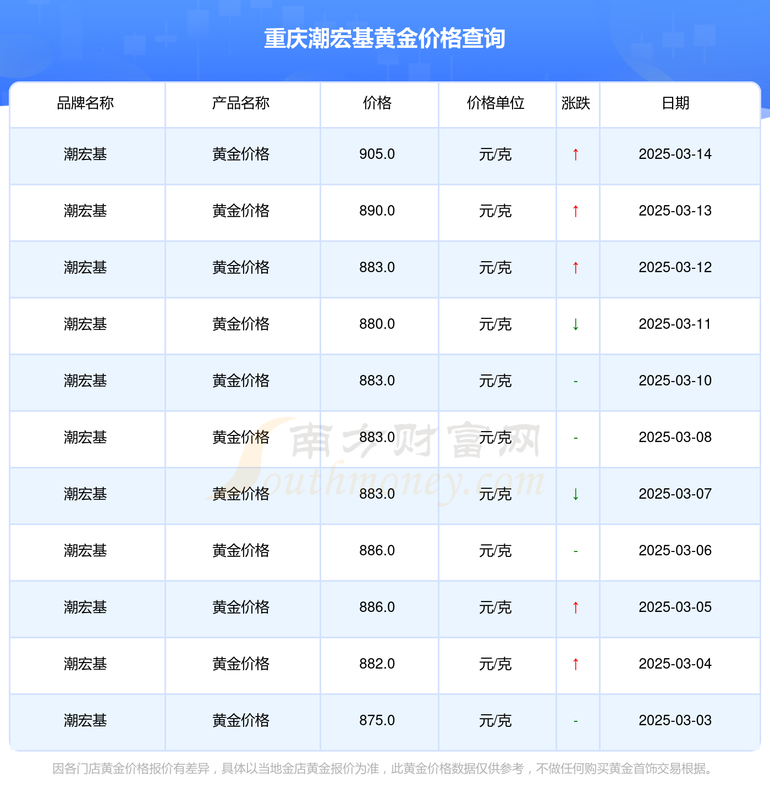
Task: Click the date 2025-03-10
Action: click(x=675, y=380)
